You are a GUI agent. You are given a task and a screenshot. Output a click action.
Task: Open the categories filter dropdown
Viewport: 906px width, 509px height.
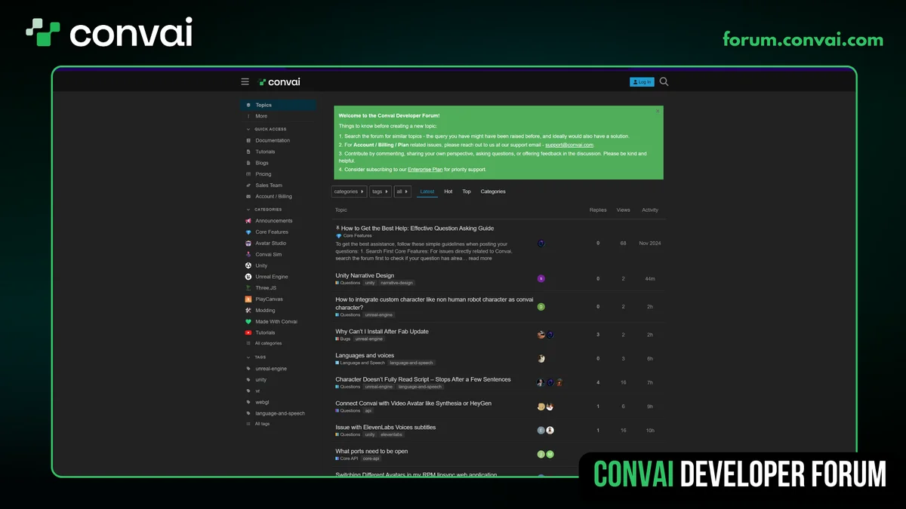pyautogui.click(x=349, y=192)
